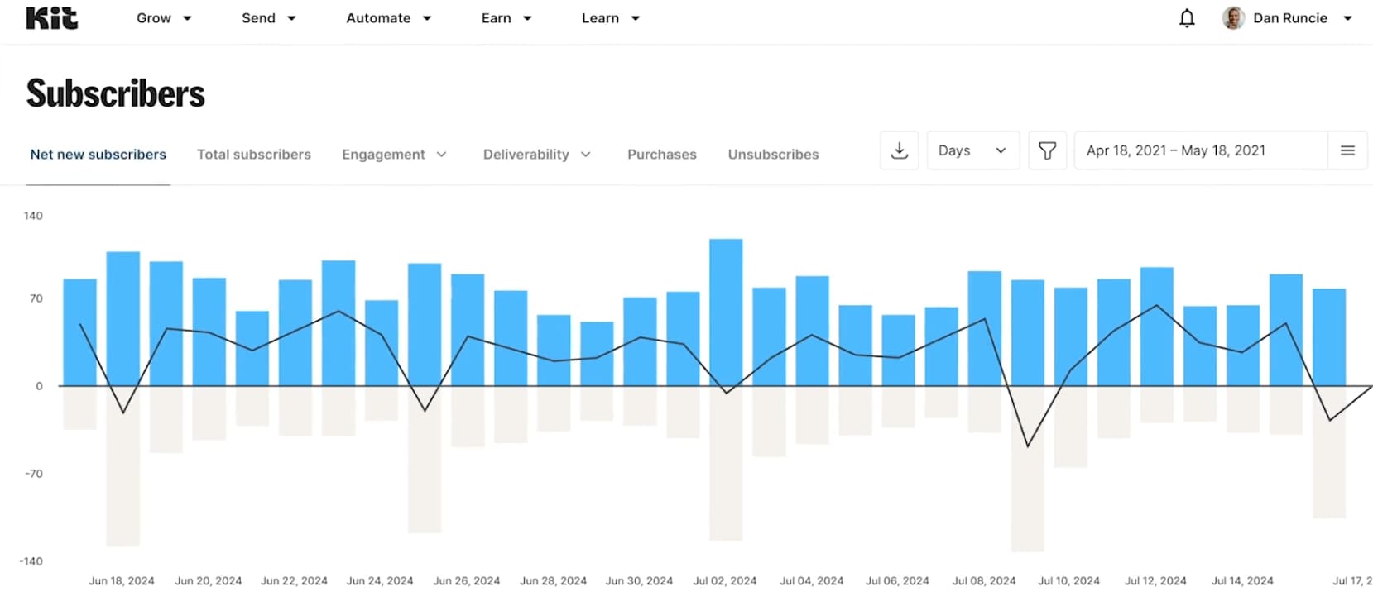Open the Days interval dropdown
Image resolution: width=1373 pixels, height=601 pixels.
[973, 150]
